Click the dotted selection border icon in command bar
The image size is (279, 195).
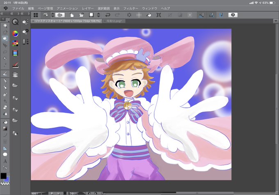tap(190, 15)
